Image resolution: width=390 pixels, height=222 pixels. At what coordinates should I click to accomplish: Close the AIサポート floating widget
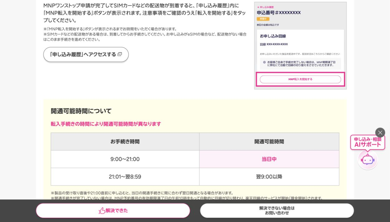tap(380, 133)
